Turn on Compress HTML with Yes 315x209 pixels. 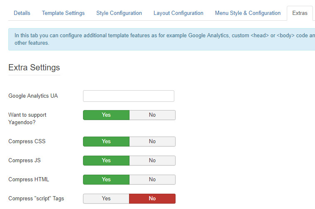106,180
